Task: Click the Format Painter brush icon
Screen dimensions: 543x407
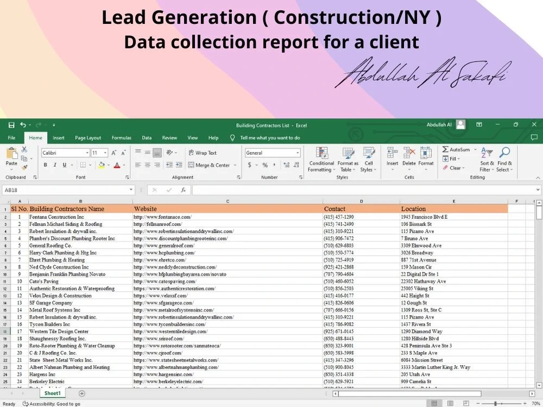Action: pos(24,168)
